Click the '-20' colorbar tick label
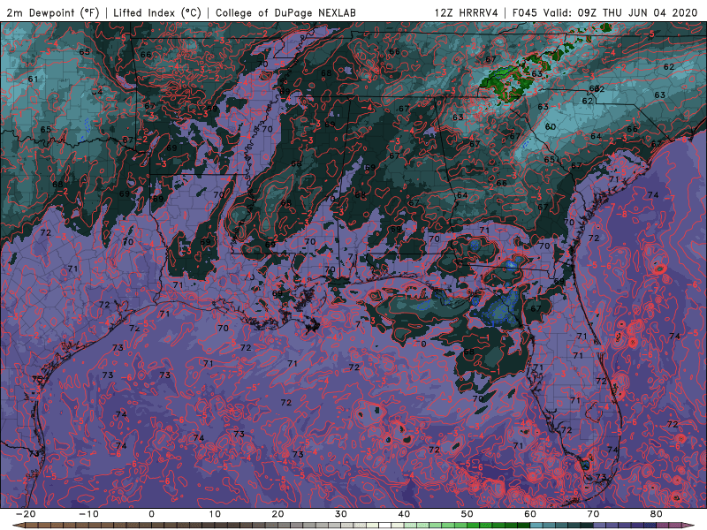This screenshot has height=530, width=707. point(26,514)
